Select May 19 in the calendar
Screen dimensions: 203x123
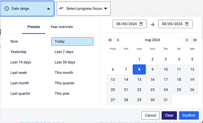(x=192, y=80)
